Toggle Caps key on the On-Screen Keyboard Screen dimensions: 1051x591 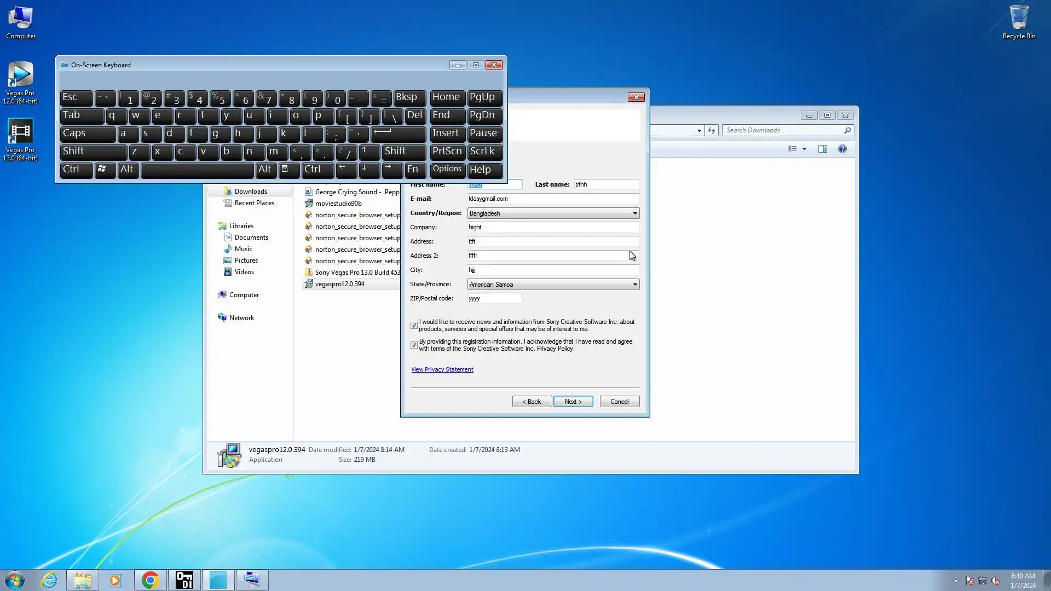[87, 134]
